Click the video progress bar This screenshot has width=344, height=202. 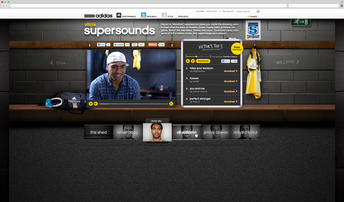coord(133,104)
